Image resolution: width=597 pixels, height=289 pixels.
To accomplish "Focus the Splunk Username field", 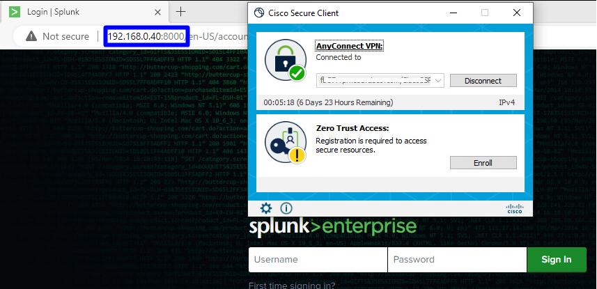I will pos(318,260).
